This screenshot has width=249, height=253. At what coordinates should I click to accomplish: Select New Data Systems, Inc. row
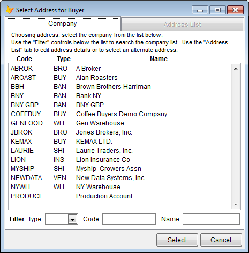[x=120, y=178]
